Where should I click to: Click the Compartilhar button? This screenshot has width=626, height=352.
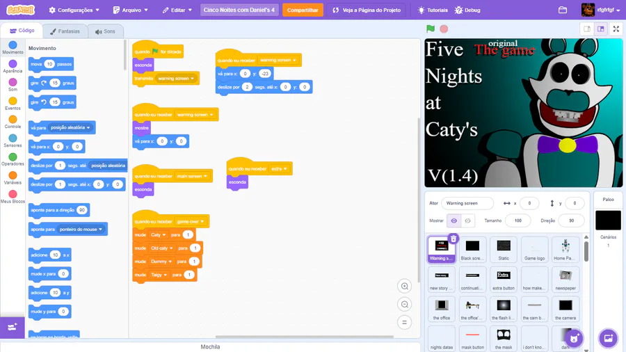click(303, 10)
